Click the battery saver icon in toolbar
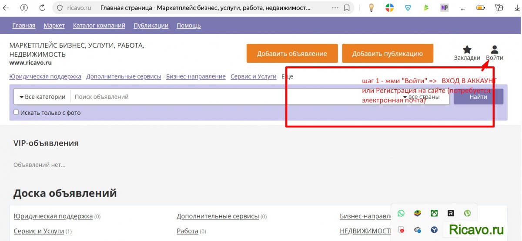Screen dimensions: 522x241 pos(480,8)
